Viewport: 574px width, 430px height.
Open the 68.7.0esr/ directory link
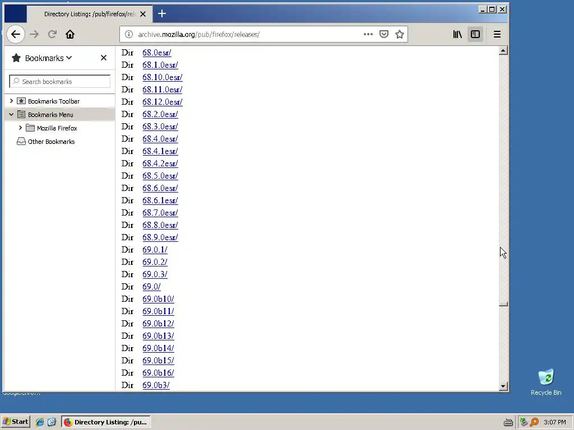point(160,213)
